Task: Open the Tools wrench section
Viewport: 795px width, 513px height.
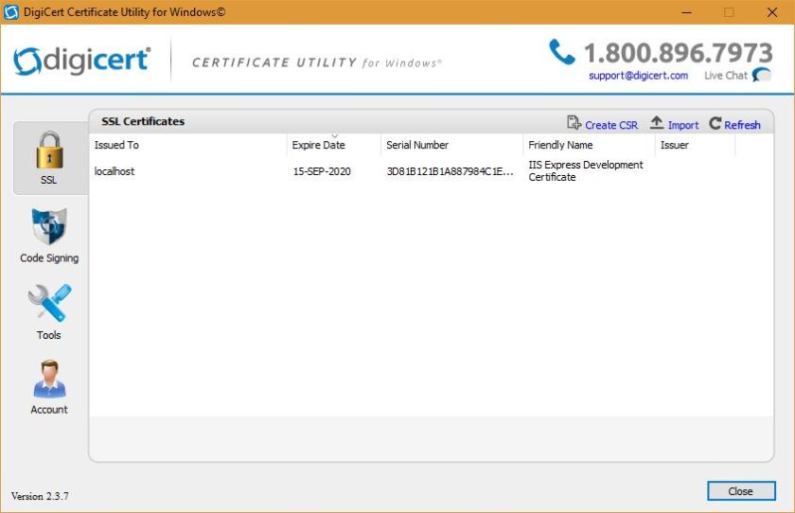Action: coord(49,304)
